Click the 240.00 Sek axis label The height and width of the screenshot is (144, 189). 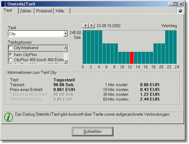(x=75, y=35)
